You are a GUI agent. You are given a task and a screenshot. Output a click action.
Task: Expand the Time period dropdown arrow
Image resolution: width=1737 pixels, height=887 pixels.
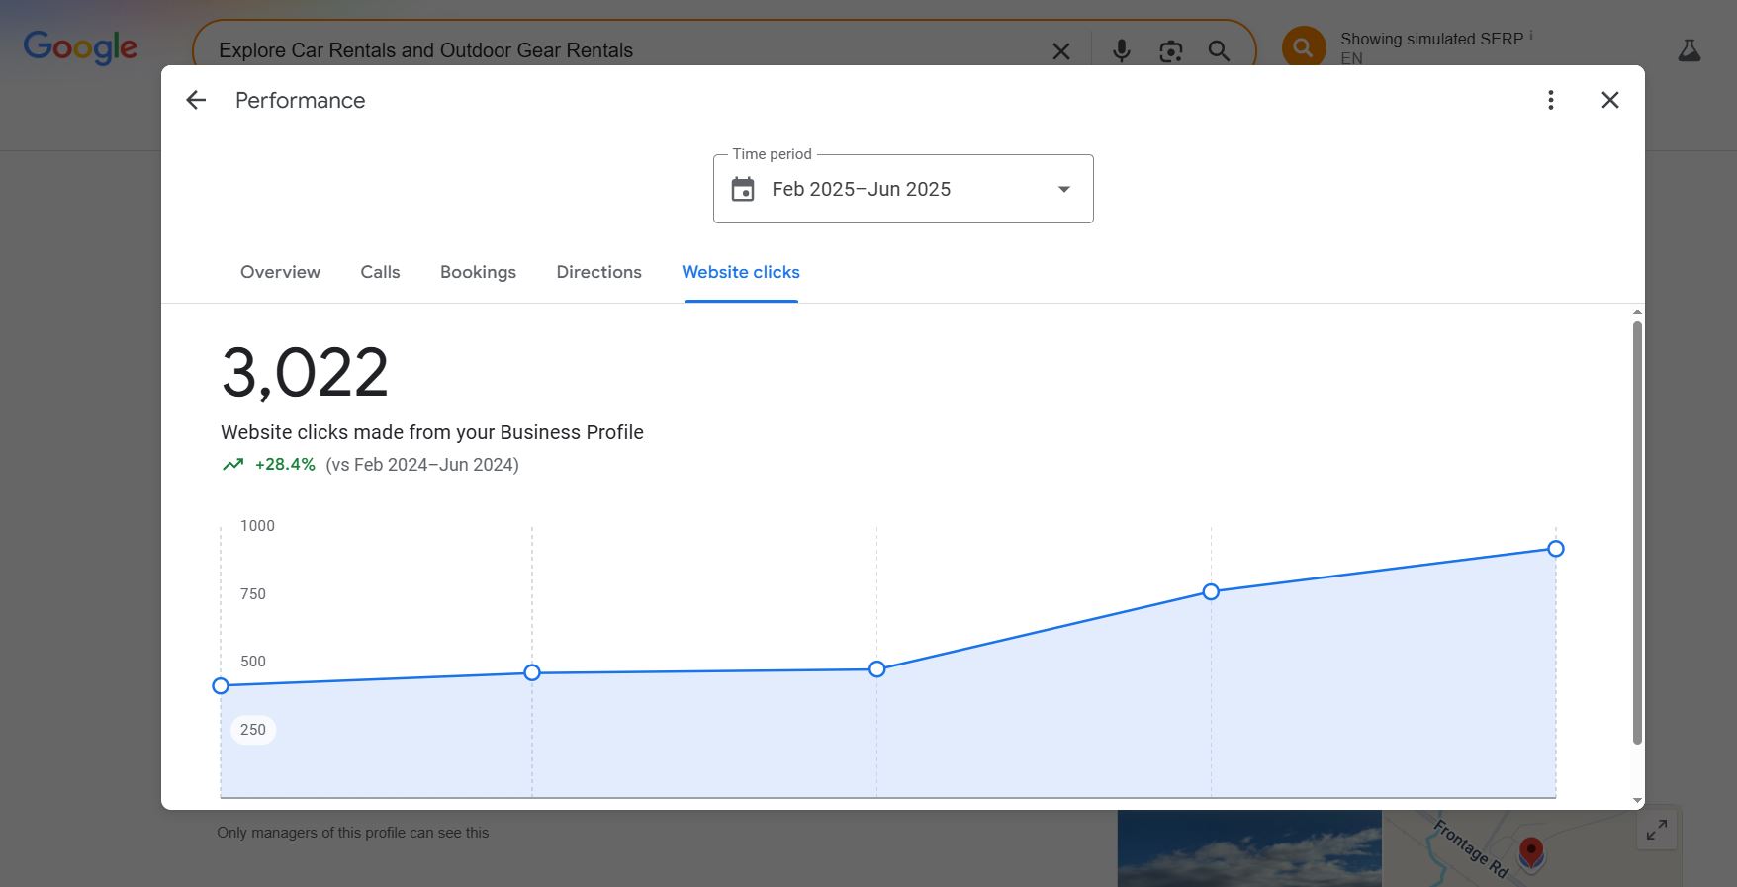click(1063, 189)
